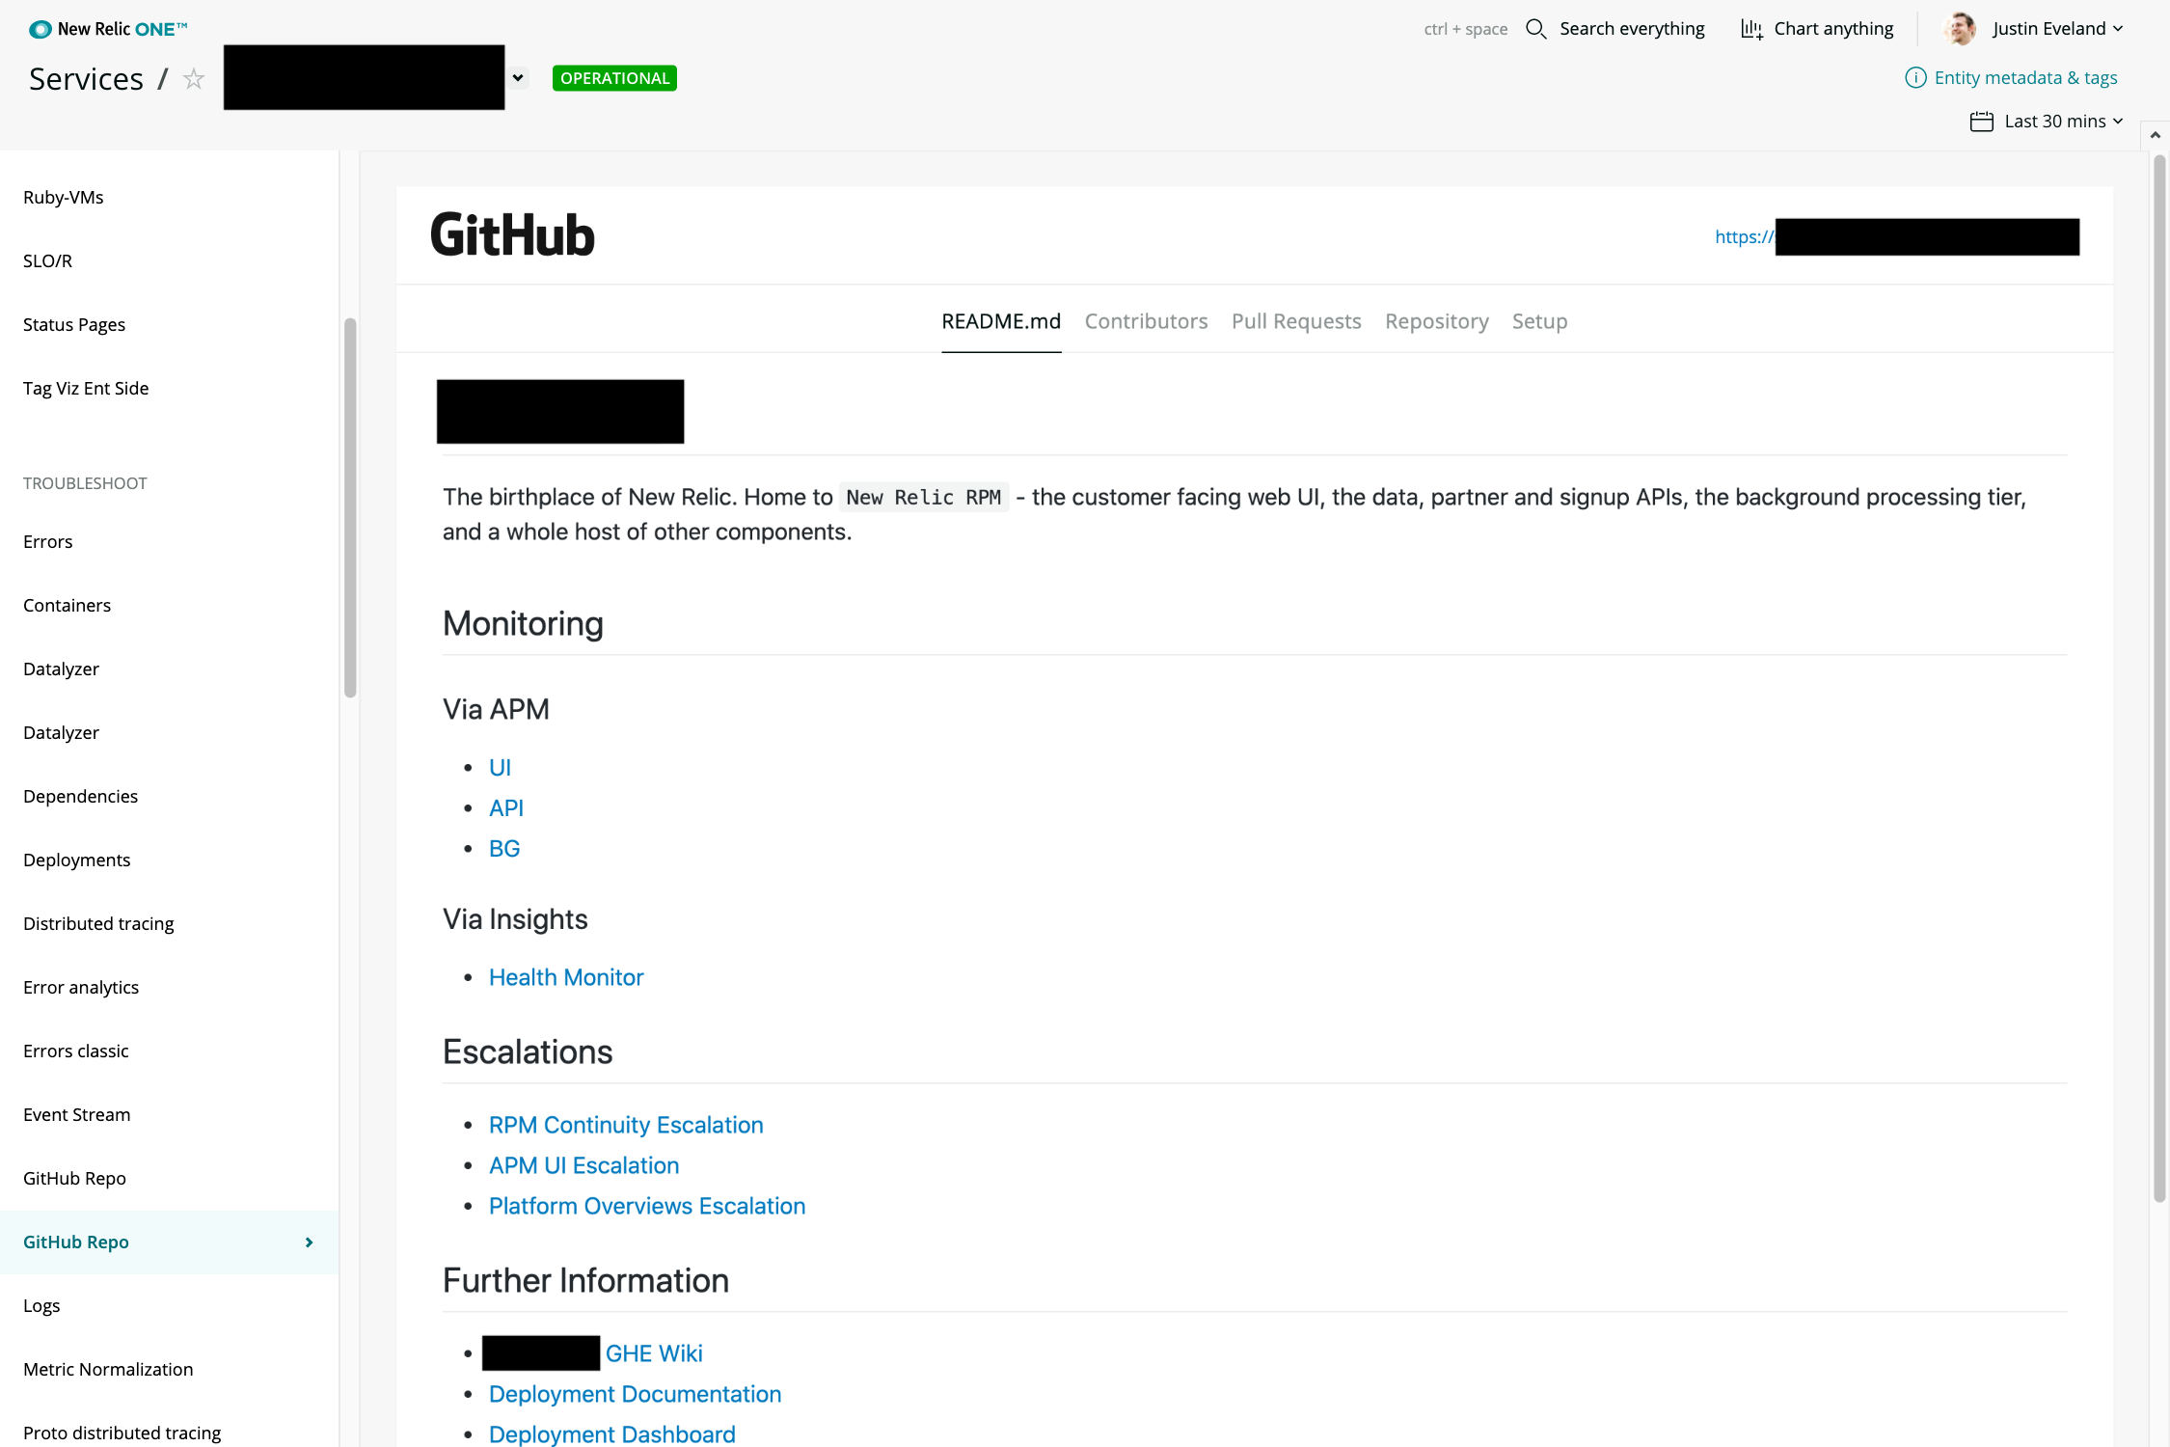Click the Setup tab in GitHub panel
2170x1447 pixels.
[1538, 319]
